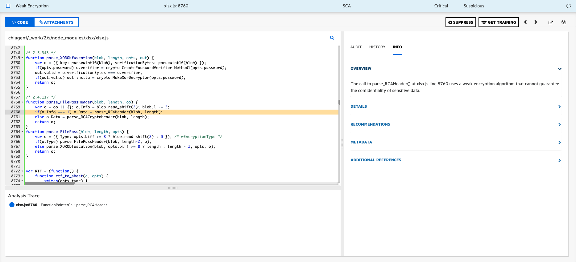Image resolution: width=576 pixels, height=262 pixels.
Task: Switch to the ATTACHMENTS tab
Action: 56,22
